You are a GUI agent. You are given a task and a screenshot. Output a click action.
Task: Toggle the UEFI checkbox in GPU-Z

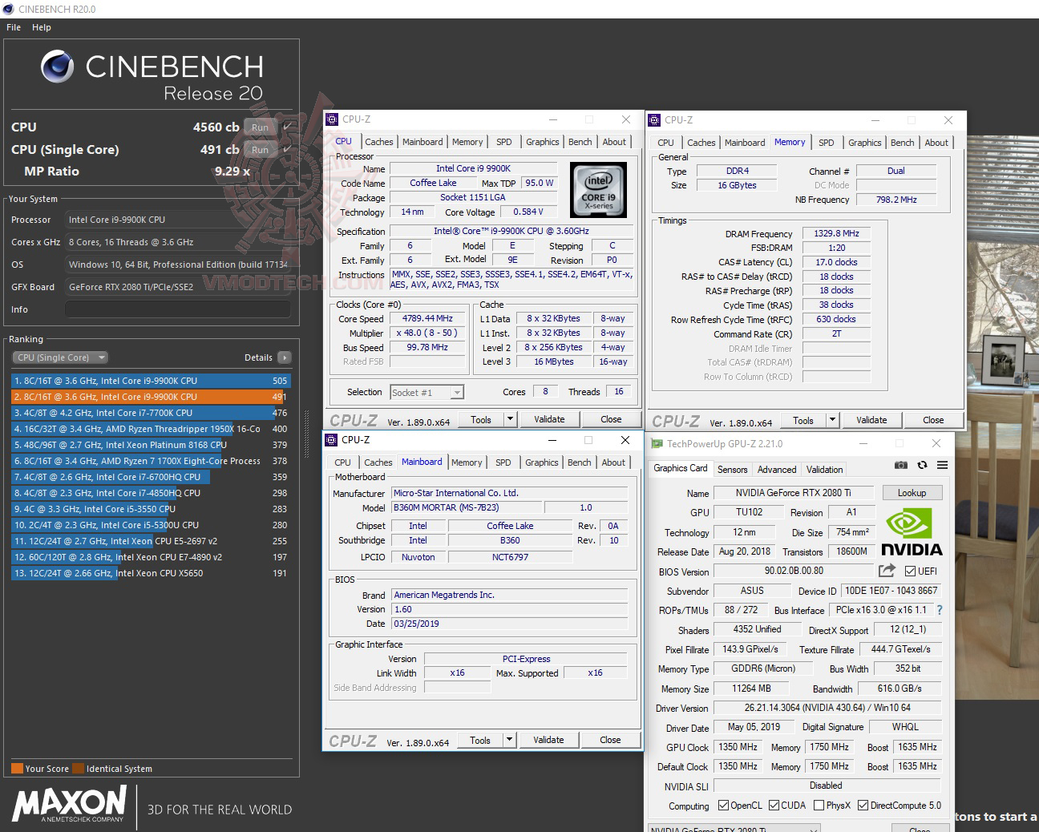pyautogui.click(x=910, y=571)
